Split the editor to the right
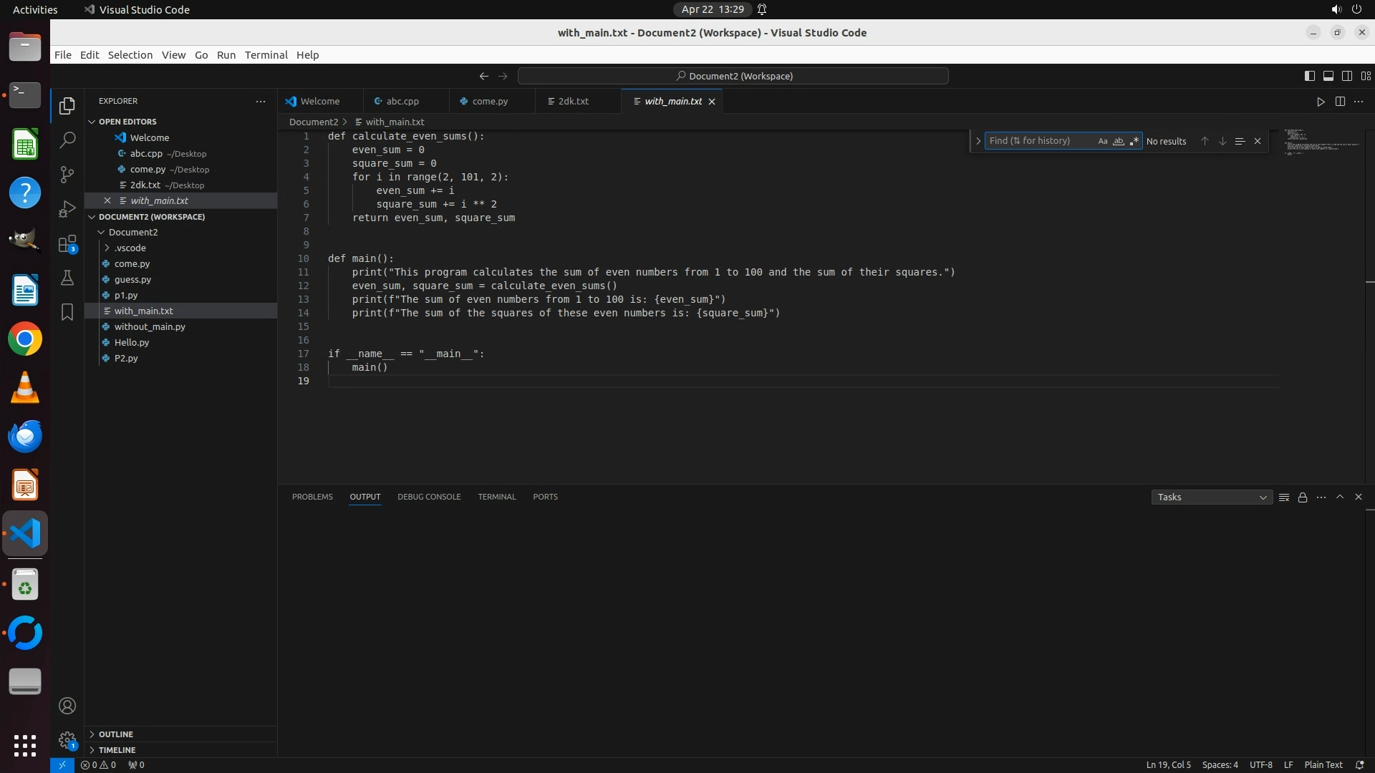This screenshot has height=773, width=1375. click(x=1340, y=102)
